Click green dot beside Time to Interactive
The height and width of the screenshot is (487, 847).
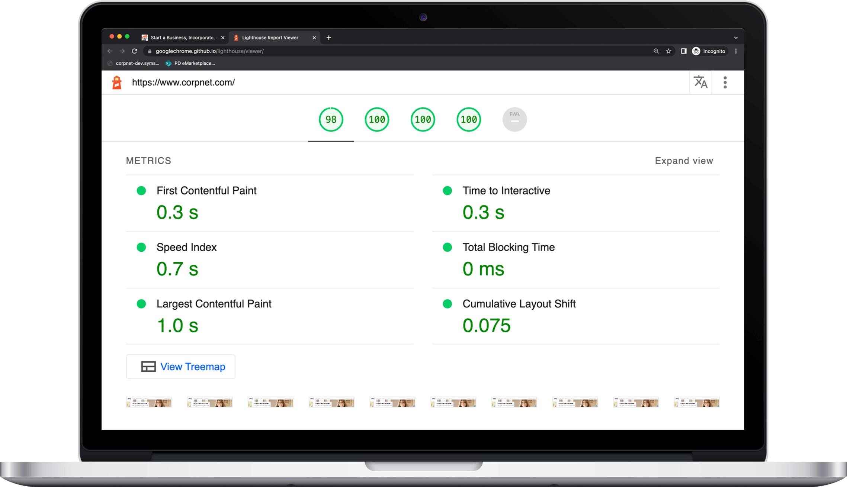pos(447,191)
